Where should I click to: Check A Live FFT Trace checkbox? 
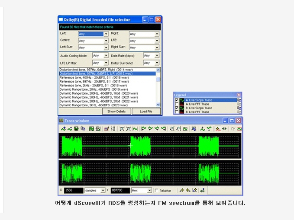[x=176, y=104]
